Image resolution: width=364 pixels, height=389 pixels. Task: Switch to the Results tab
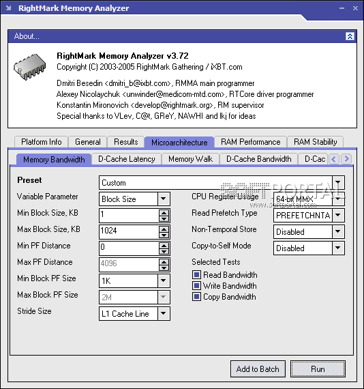[x=126, y=142]
